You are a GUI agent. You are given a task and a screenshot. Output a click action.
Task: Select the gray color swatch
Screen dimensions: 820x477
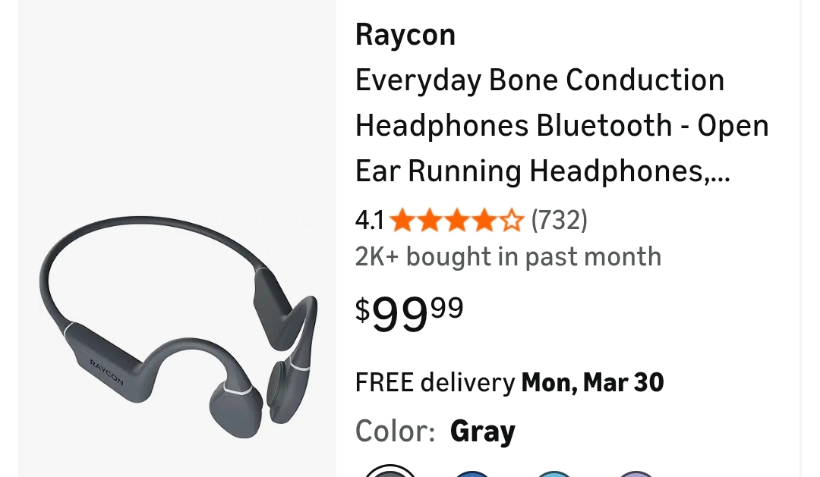click(389, 471)
